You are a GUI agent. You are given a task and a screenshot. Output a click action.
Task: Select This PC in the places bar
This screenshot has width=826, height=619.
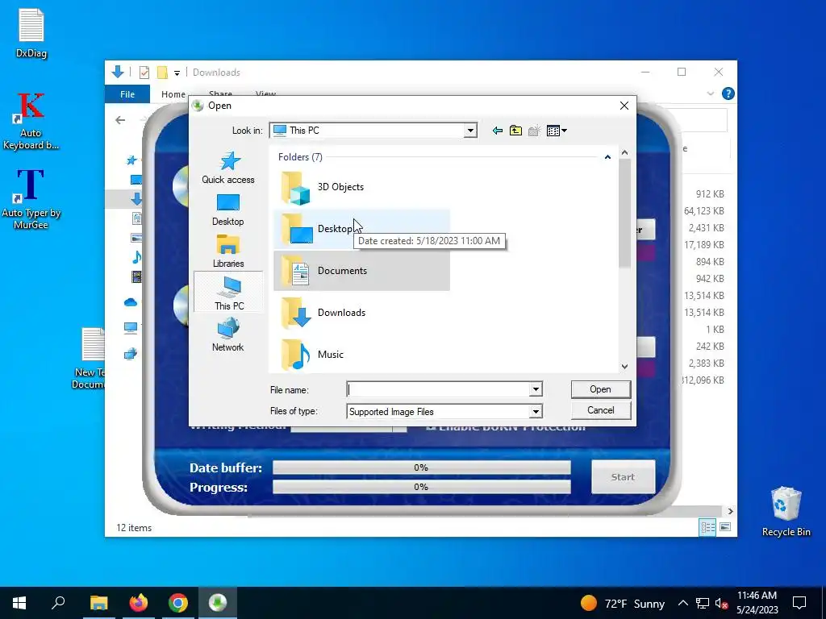(x=228, y=293)
